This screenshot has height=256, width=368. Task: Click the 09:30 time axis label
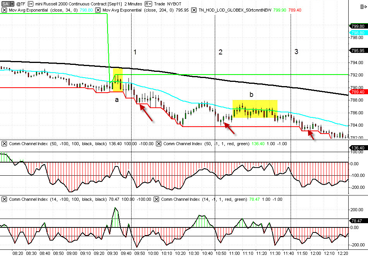113,253
